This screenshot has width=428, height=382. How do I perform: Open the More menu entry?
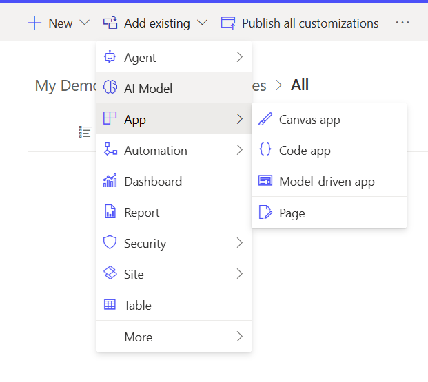point(174,337)
